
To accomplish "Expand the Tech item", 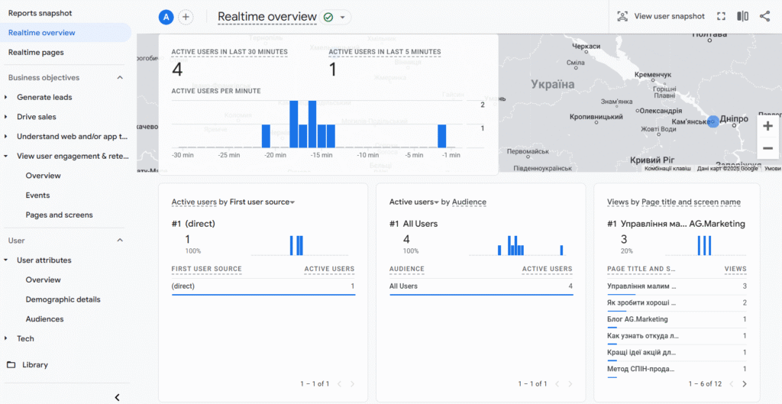I will pos(6,338).
